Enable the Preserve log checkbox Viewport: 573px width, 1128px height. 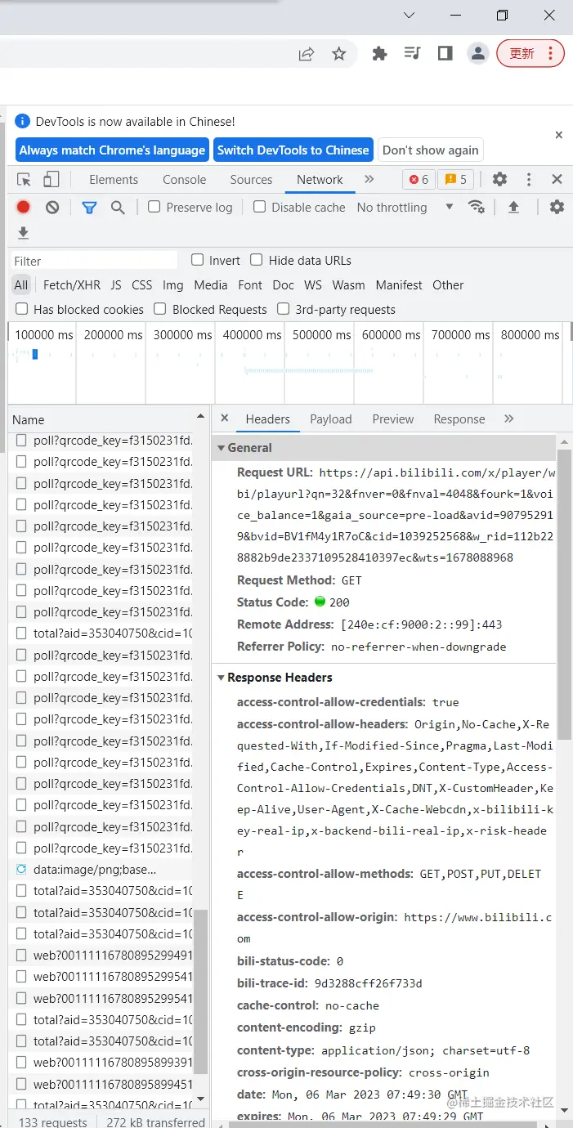click(154, 207)
